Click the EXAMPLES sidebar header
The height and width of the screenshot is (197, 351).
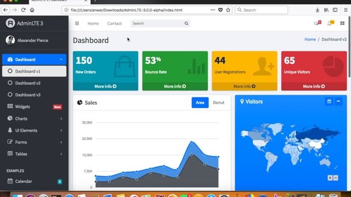point(15,171)
